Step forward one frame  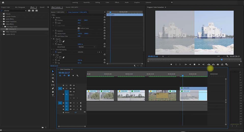[x=199, y=64]
